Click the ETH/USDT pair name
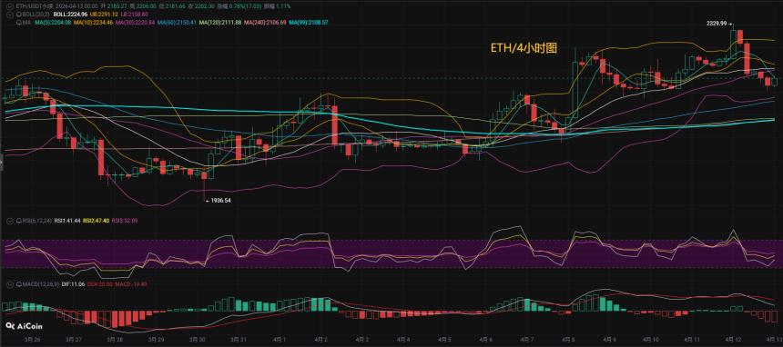The height and width of the screenshot is (347, 783). 34,6
